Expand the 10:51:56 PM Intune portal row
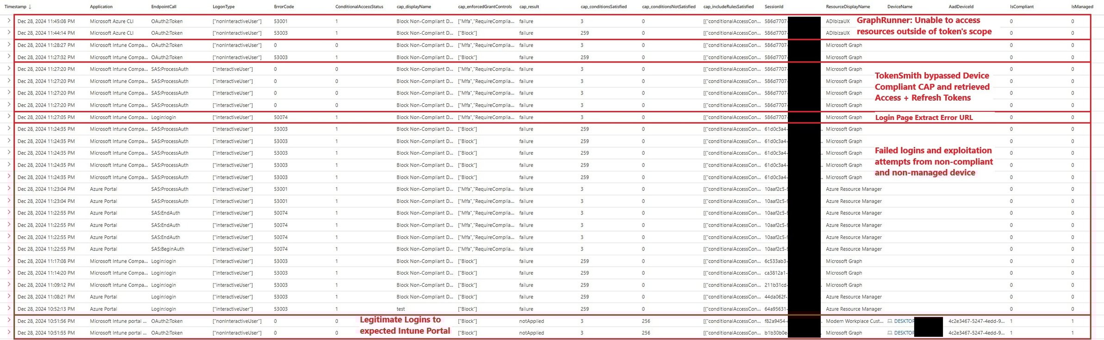The width and height of the screenshot is (1104, 340). [9, 321]
